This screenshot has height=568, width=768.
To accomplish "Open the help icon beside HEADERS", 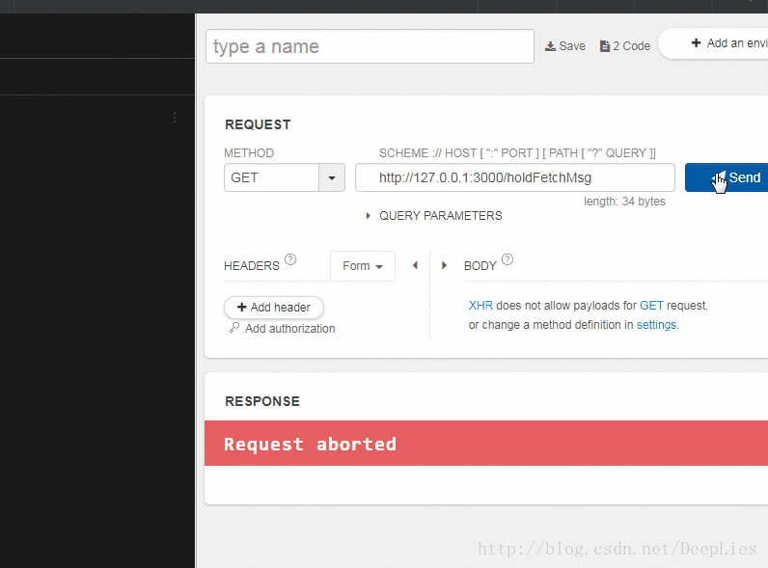I will (x=290, y=259).
